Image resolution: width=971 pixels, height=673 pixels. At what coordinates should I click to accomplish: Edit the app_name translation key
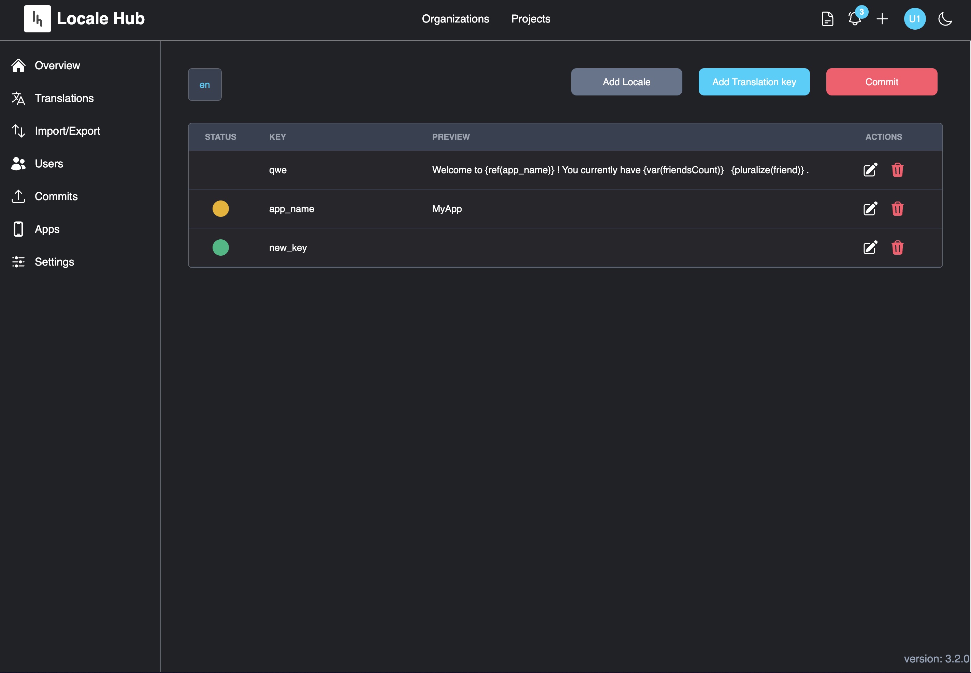[x=870, y=209]
